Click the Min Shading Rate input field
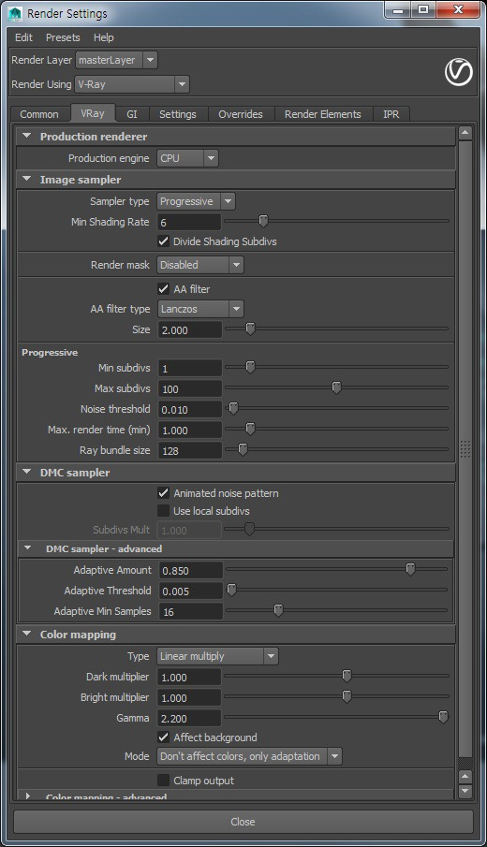The height and width of the screenshot is (847, 487). click(x=189, y=222)
